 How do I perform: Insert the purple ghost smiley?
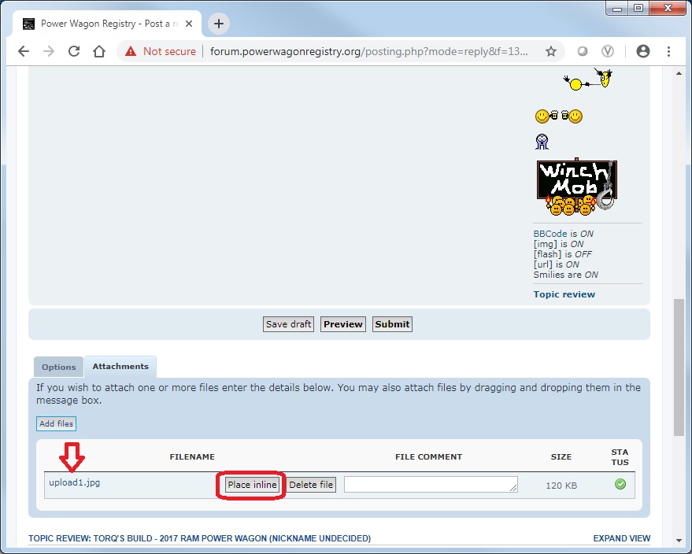(542, 142)
